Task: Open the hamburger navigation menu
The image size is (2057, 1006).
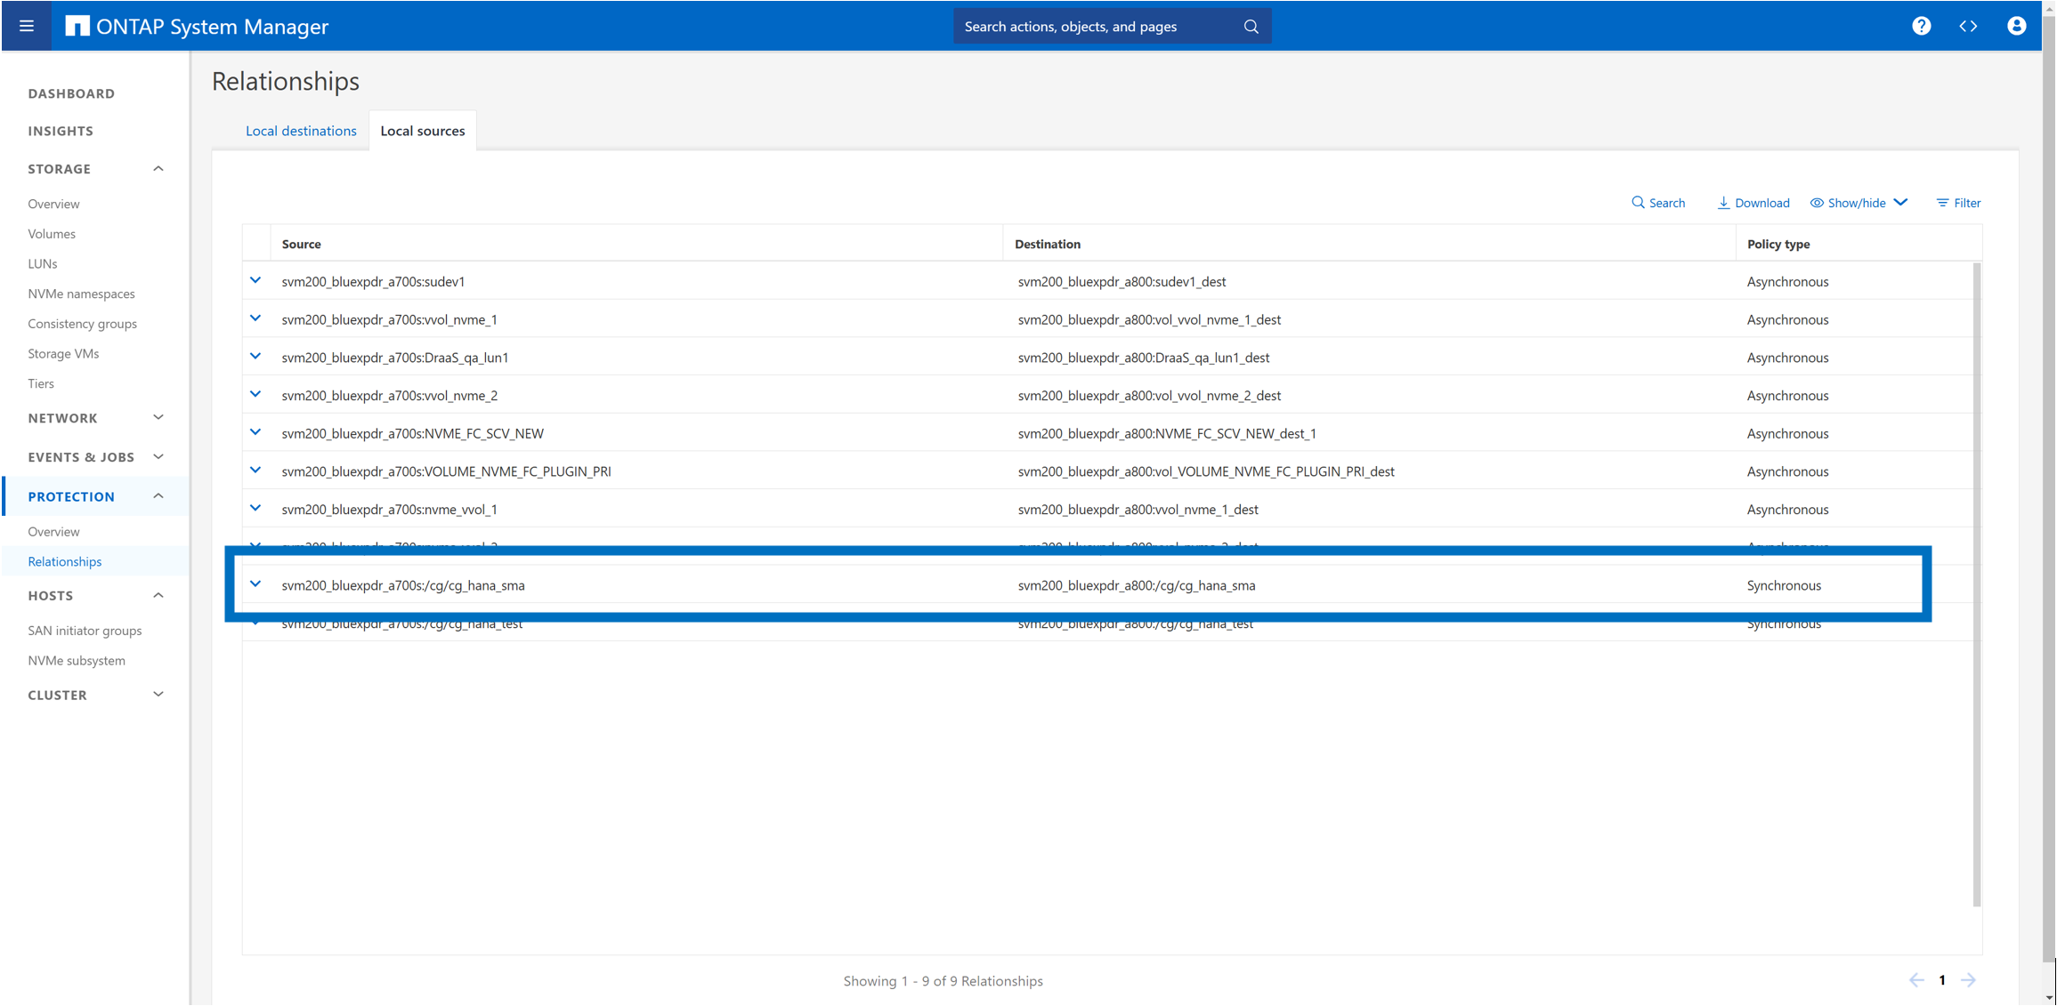Action: point(27,26)
